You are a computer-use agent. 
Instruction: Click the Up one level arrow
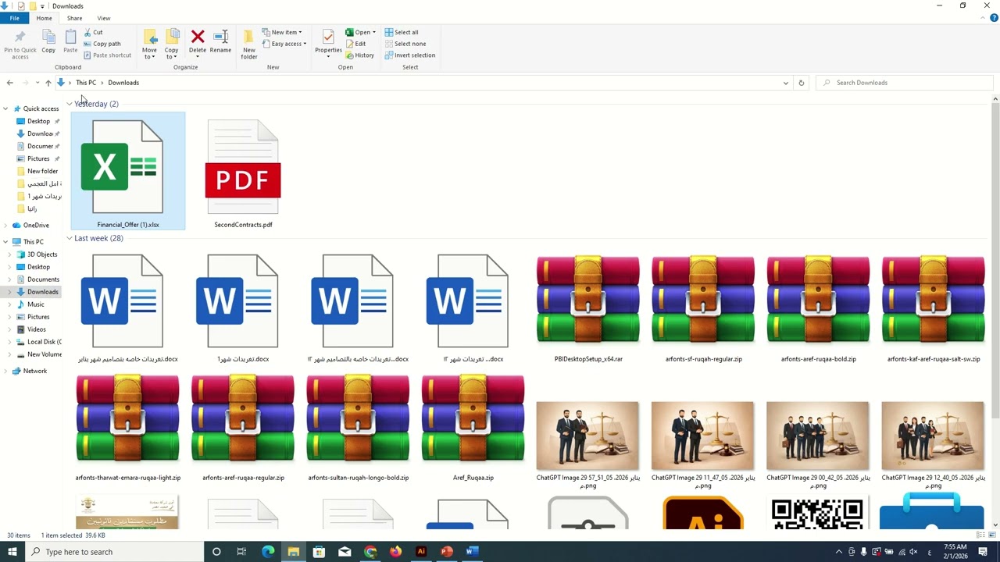(48, 83)
